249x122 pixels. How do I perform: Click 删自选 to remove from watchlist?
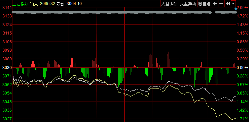pyautogui.click(x=205, y=4)
